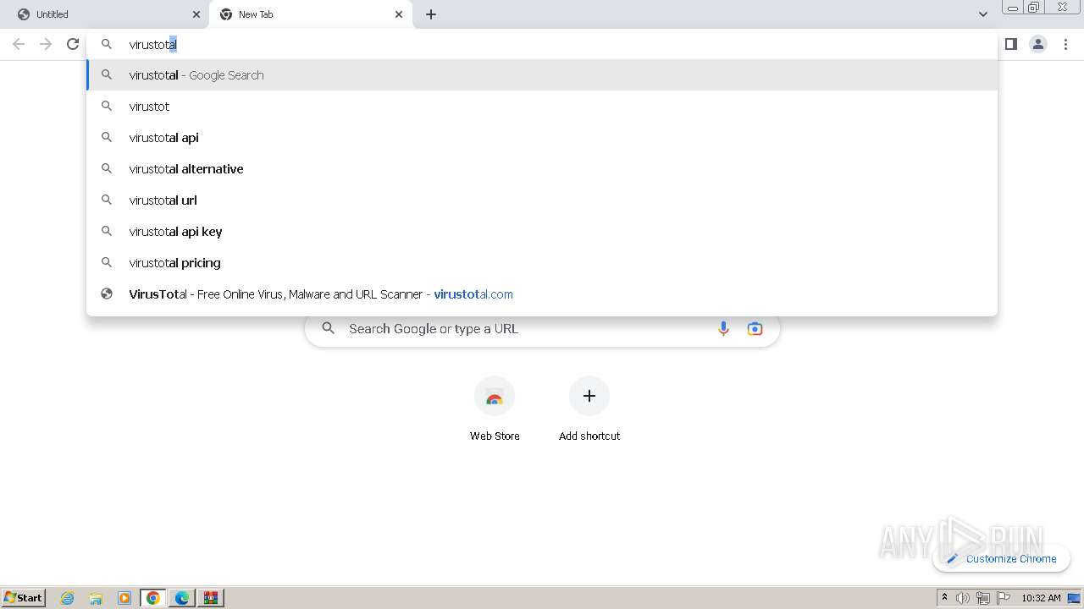Open the Web Store shortcut
The width and height of the screenshot is (1084, 609).
pyautogui.click(x=495, y=409)
